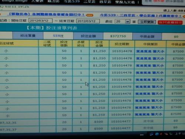
Task: Click the 立即查詢 query button
Action: [147, 22]
